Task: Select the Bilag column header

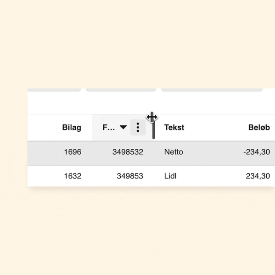Action: (72, 128)
